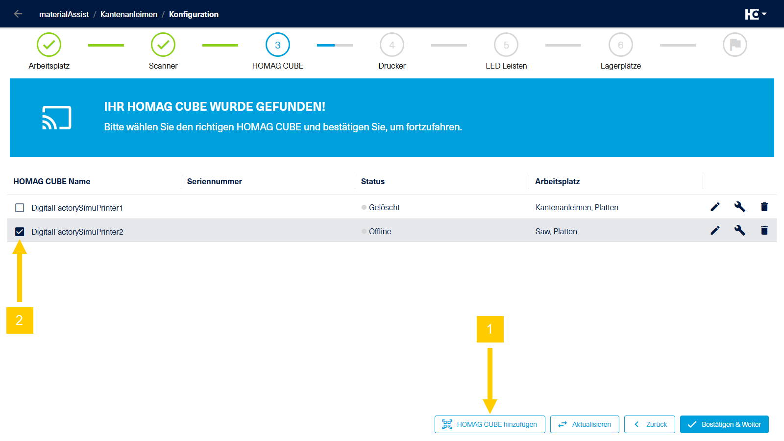The height and width of the screenshot is (441, 784).
Task: Open wrench settings for DigitalFactorySimuPrinter2
Action: (x=739, y=230)
